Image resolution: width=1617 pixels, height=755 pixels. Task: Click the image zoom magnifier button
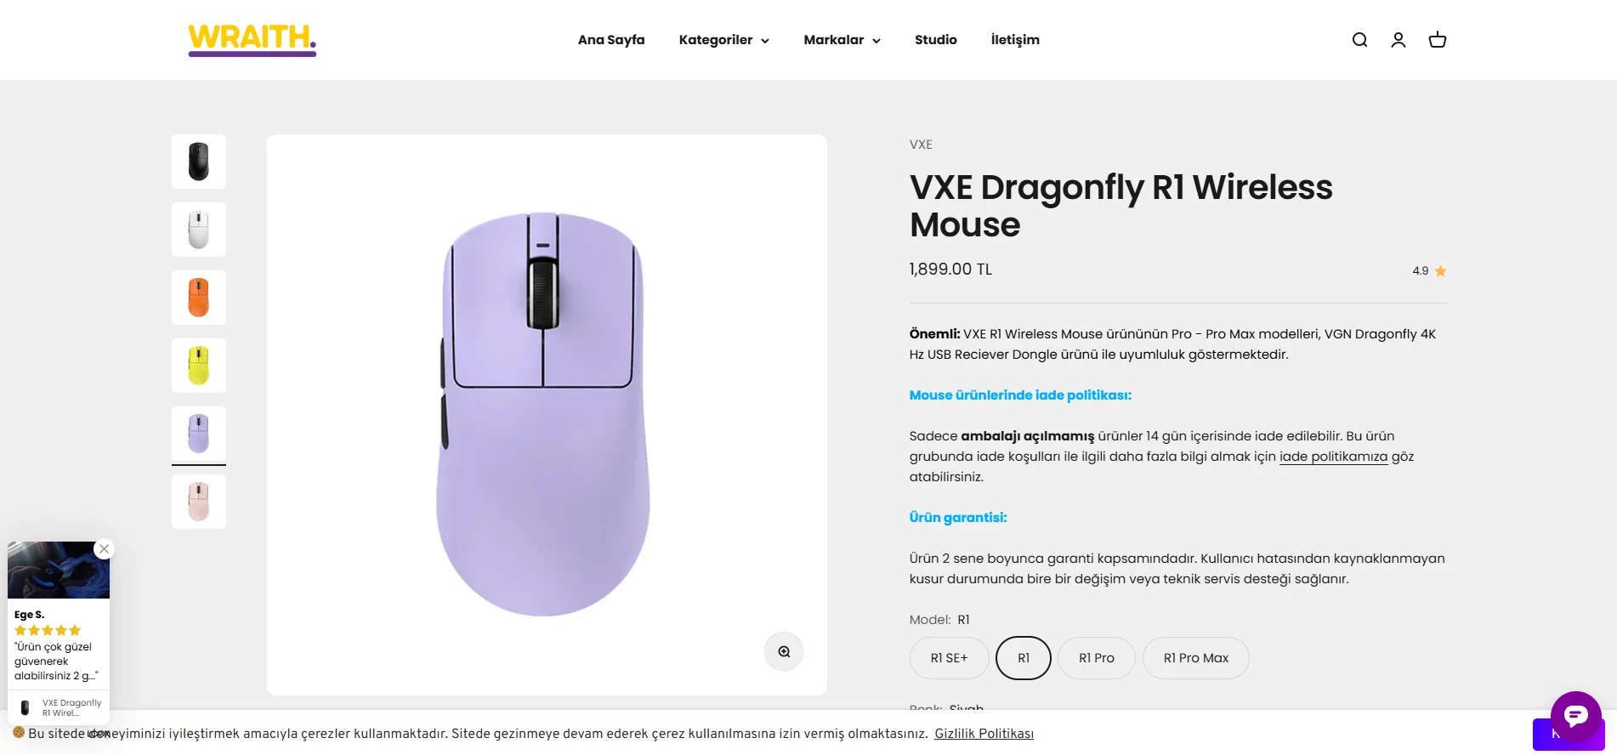click(x=784, y=651)
